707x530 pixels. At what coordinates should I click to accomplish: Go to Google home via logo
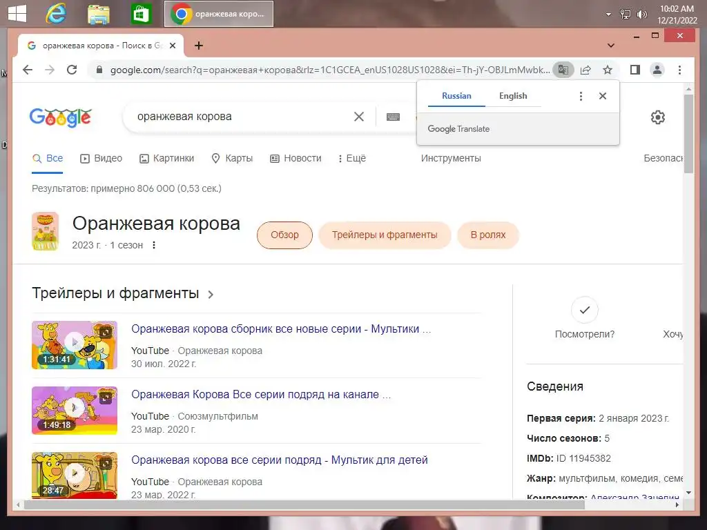[x=61, y=117]
